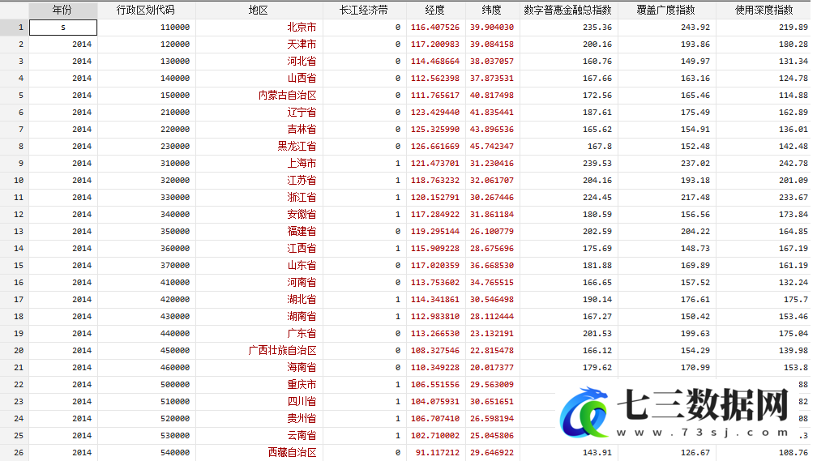The image size is (817, 461).
Task: Select the 使用深度指数 column header
Action: pyautogui.click(x=764, y=10)
